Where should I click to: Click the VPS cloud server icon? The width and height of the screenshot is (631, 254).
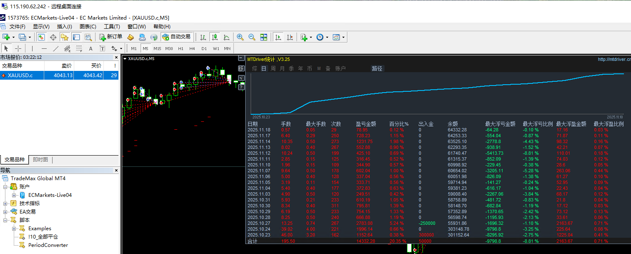142,37
